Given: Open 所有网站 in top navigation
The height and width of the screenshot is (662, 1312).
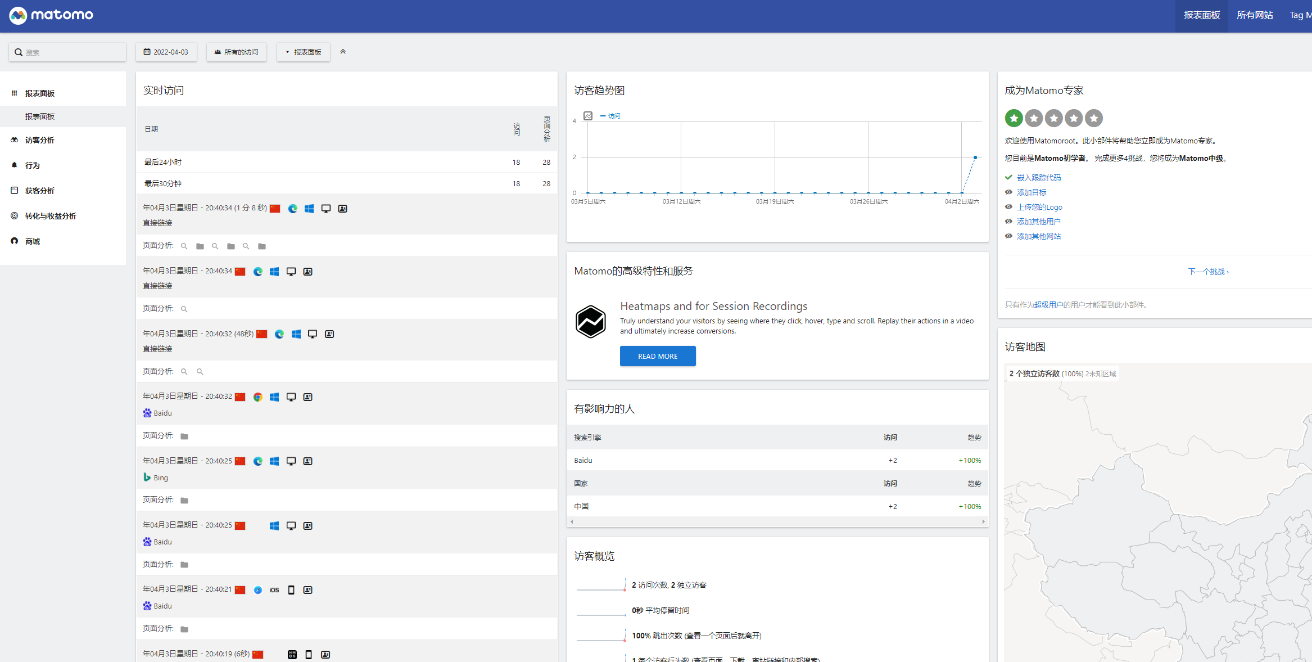Looking at the screenshot, I should coord(1255,16).
